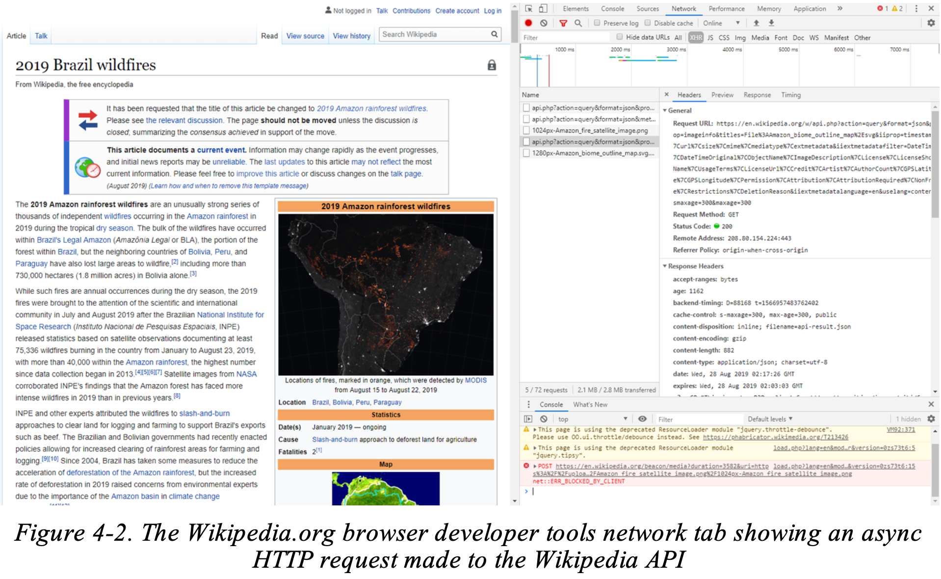
Task: Toggle the device toolbar icon
Action: pyautogui.click(x=543, y=8)
